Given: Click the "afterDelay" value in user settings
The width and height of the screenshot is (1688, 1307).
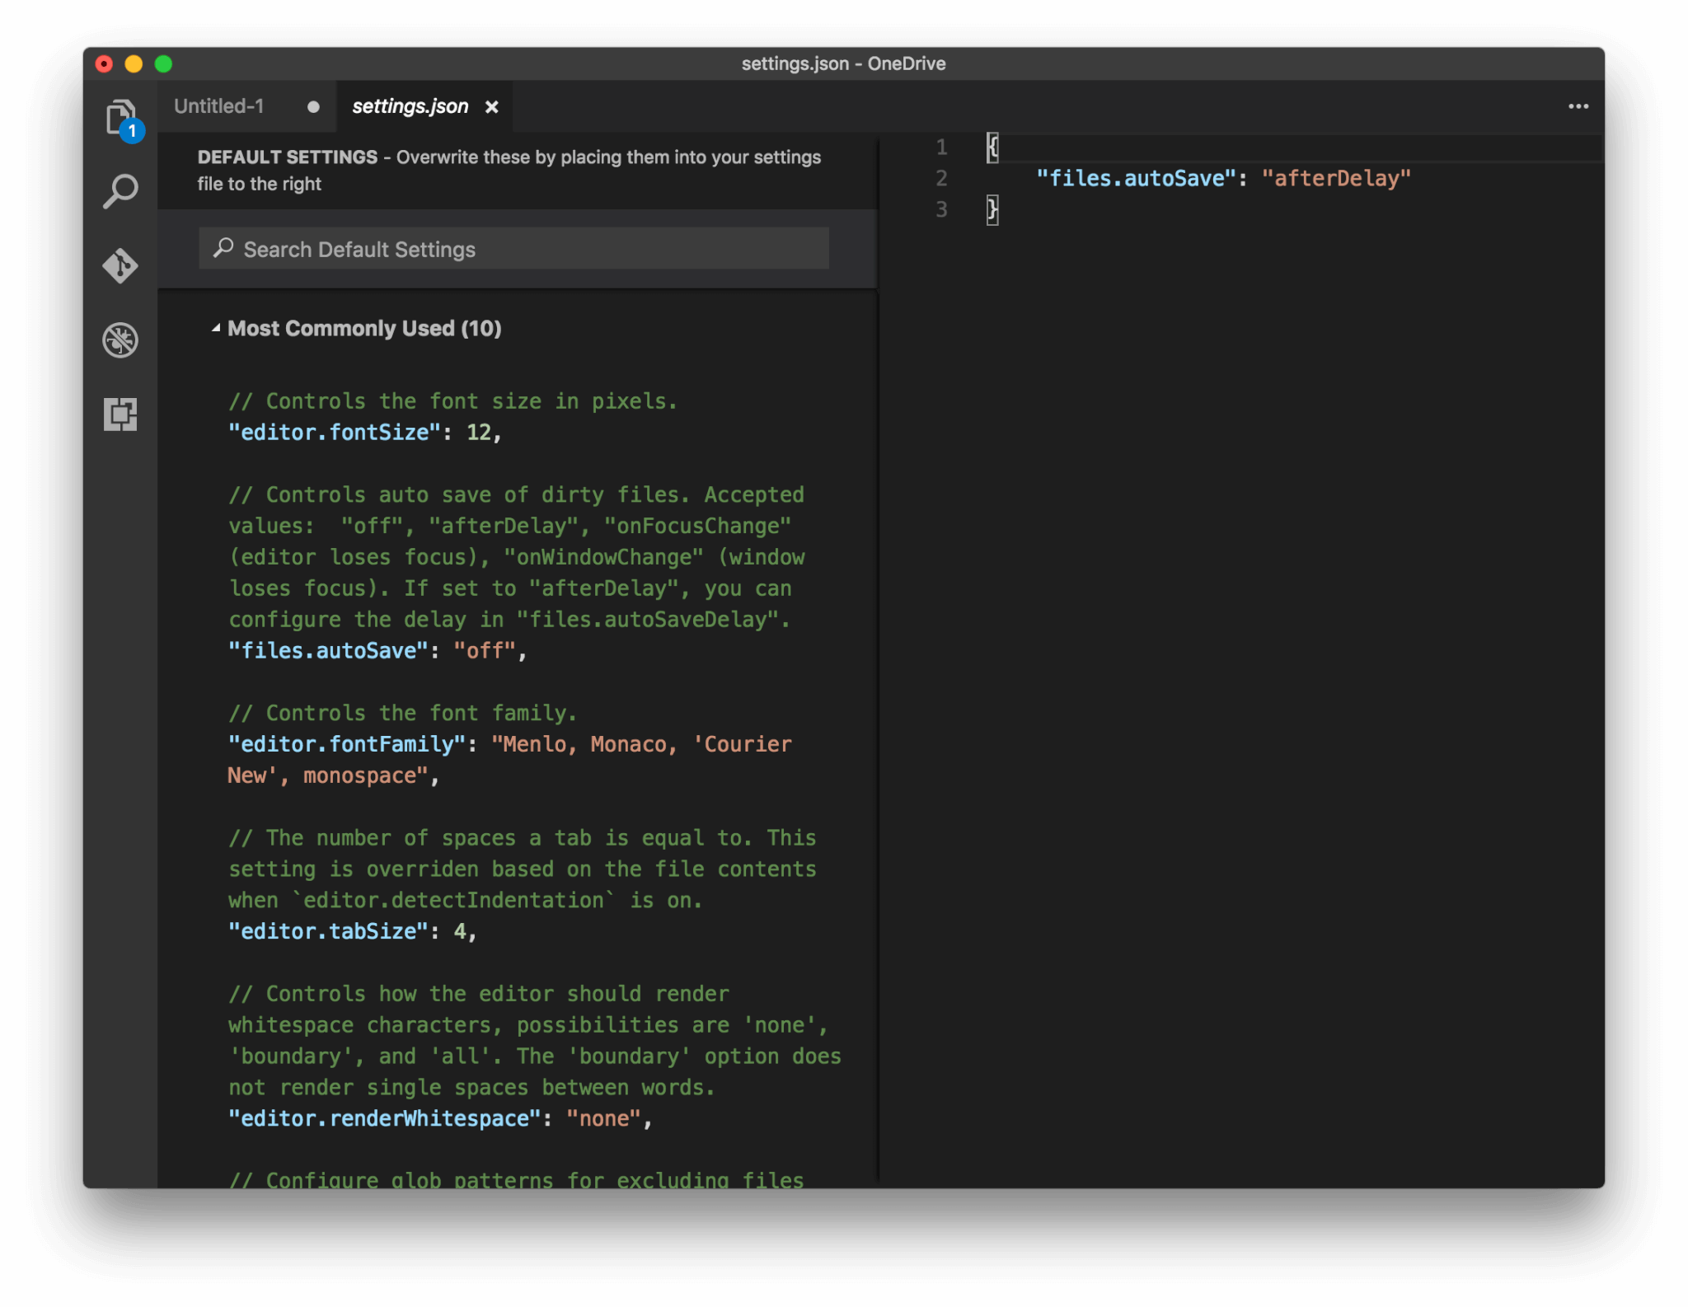Looking at the screenshot, I should pyautogui.click(x=1336, y=178).
